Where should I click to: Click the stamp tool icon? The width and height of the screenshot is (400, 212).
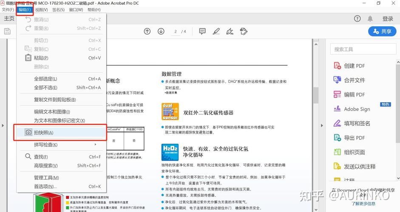244,31
